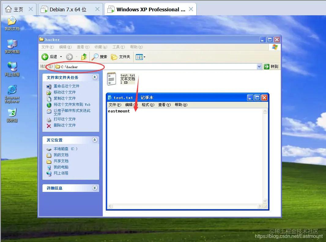Image resolution: width=326 pixels, height=242 pixels.
Task: Click the Local Disk (C:) drive icon
Action: tap(49, 149)
